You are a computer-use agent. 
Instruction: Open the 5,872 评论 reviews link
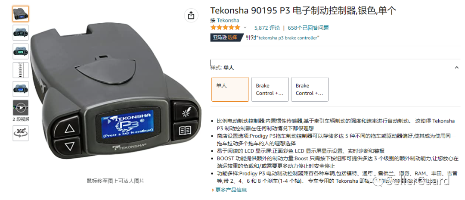(x=267, y=28)
